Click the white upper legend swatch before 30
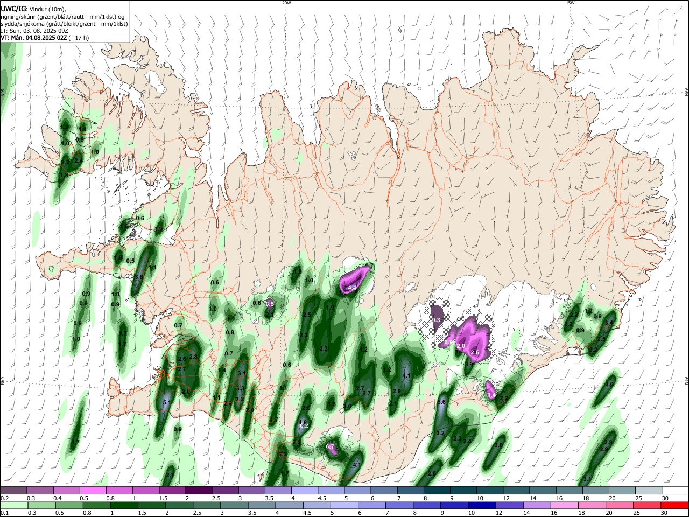Viewport: 689px width, 517px height. 675,490
